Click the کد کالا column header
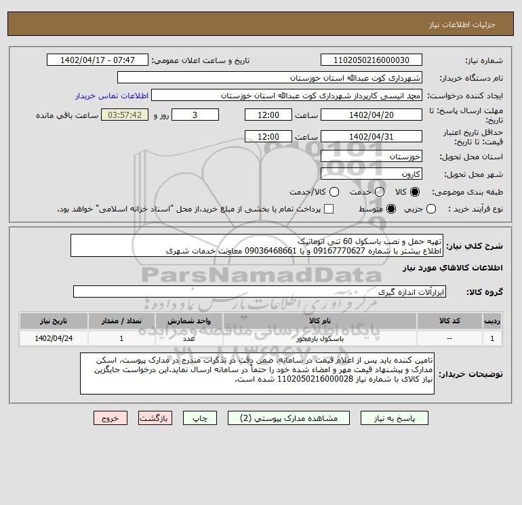The width and height of the screenshot is (522, 505). [449, 321]
